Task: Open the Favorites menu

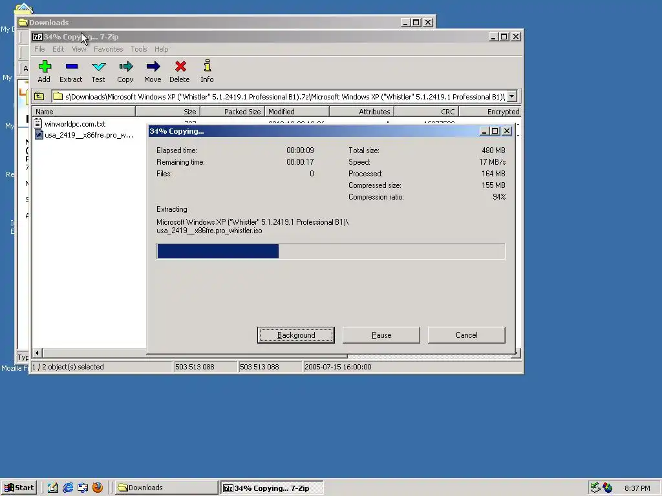Action: (109, 49)
